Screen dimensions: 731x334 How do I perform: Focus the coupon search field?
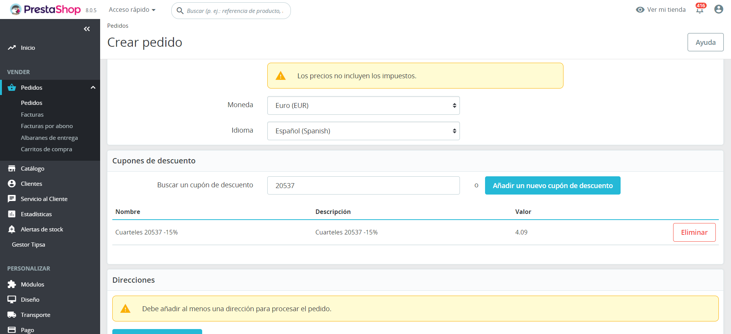tap(363, 185)
